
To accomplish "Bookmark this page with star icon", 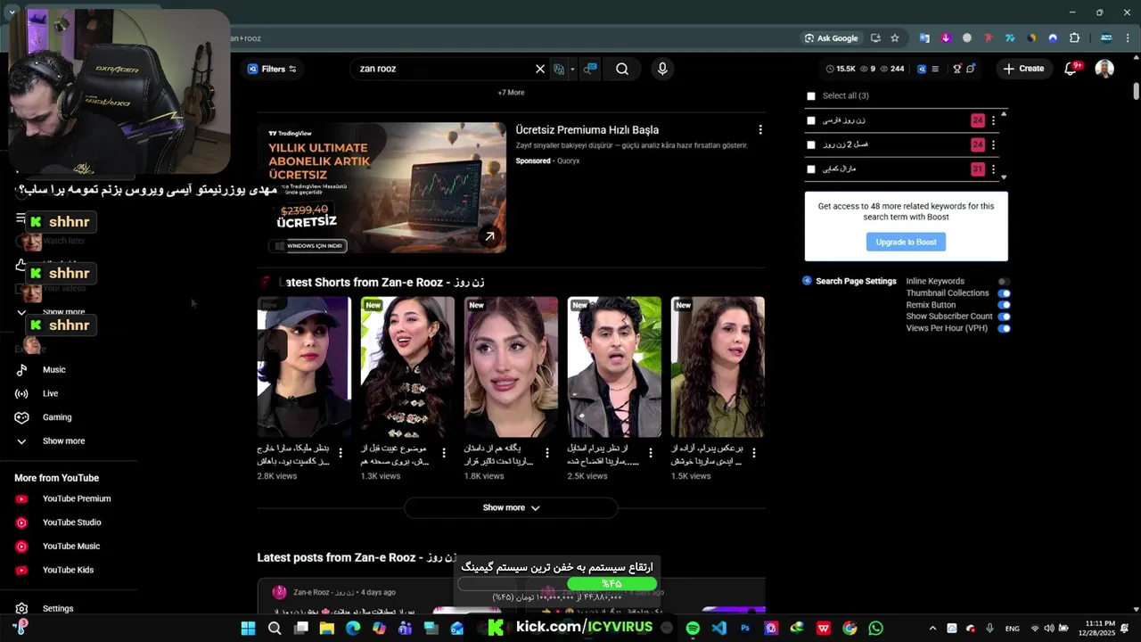I will click(x=895, y=38).
